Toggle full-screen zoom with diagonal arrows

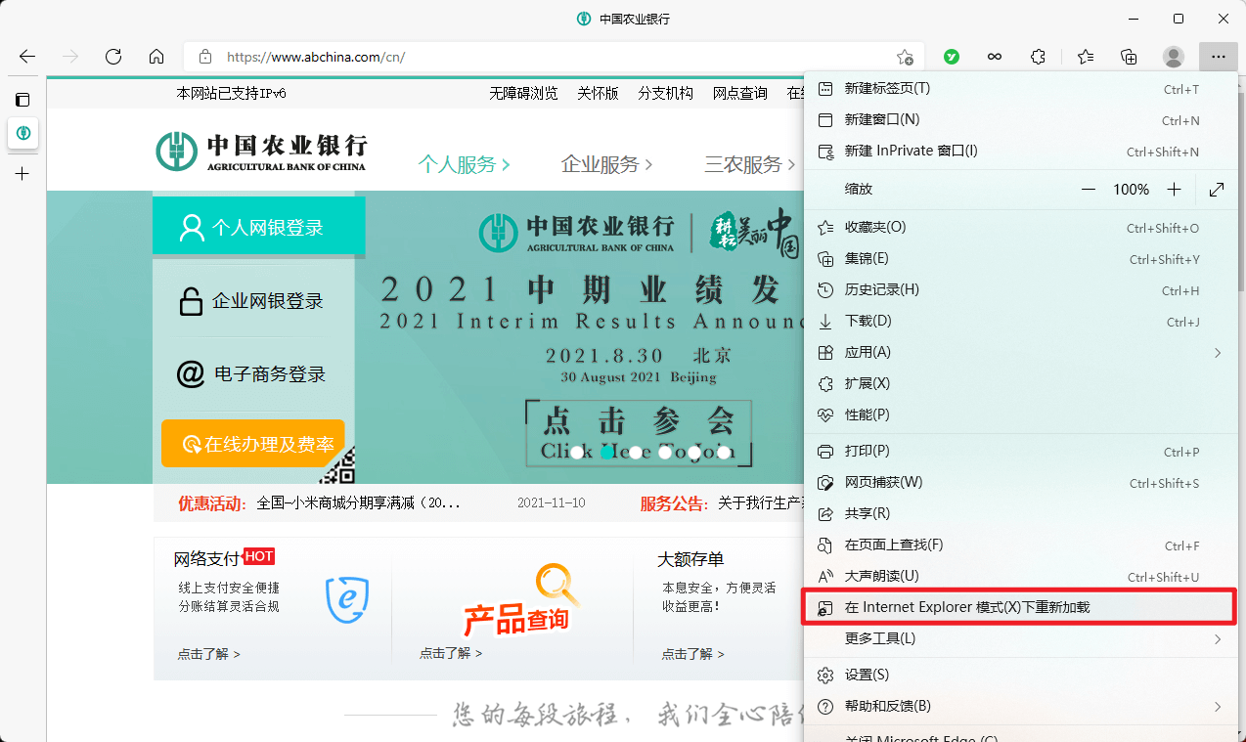1216,189
